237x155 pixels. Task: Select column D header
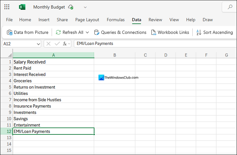166,55
